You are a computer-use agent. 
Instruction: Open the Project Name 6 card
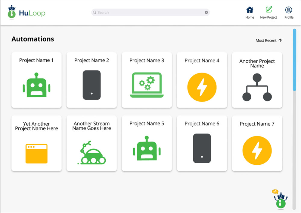(x=202, y=143)
